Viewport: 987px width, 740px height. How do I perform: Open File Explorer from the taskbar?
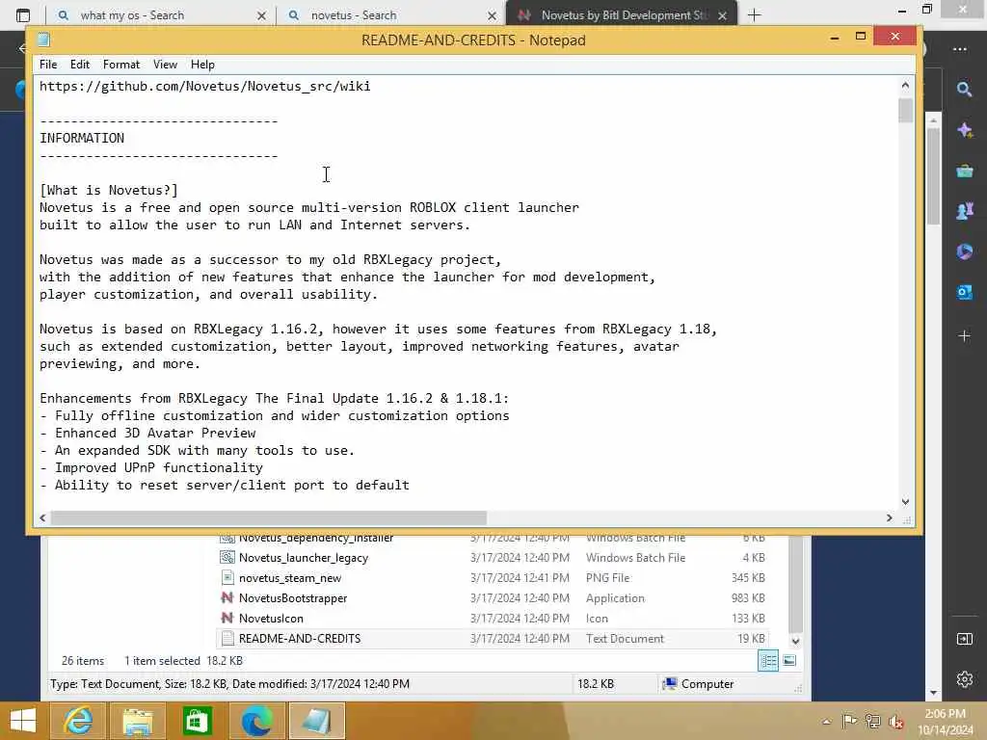click(x=137, y=721)
